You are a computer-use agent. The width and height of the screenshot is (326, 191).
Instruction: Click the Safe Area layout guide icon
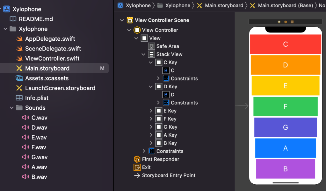[152, 46]
